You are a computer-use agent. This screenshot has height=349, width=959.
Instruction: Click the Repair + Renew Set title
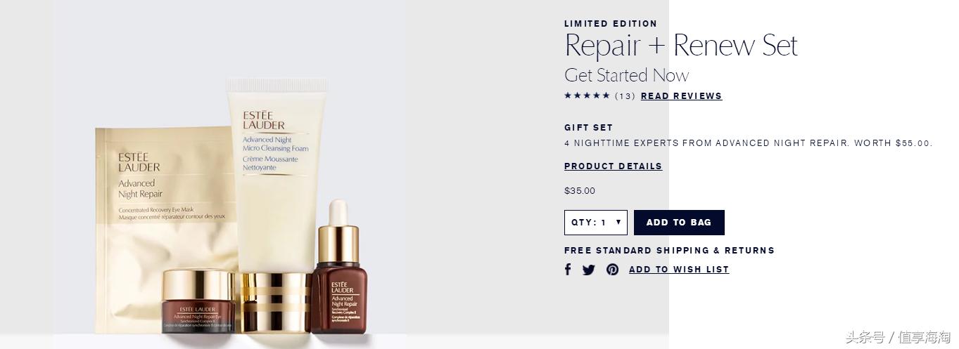pyautogui.click(x=681, y=46)
